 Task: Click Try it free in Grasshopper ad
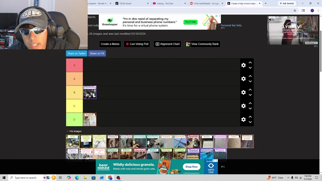(x=190, y=22)
